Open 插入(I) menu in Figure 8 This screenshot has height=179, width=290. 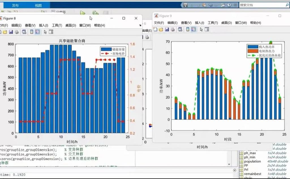click(x=43, y=25)
